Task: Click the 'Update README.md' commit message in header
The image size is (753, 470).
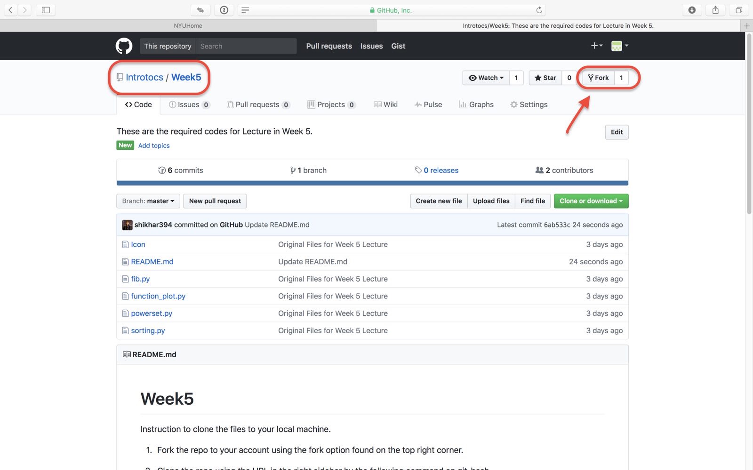Action: pos(277,225)
